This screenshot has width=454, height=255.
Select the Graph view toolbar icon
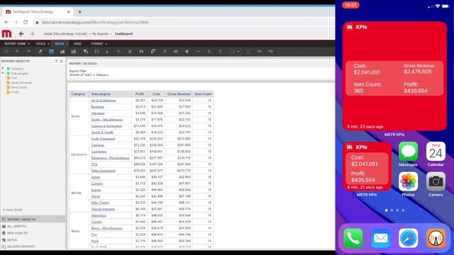[62, 52]
